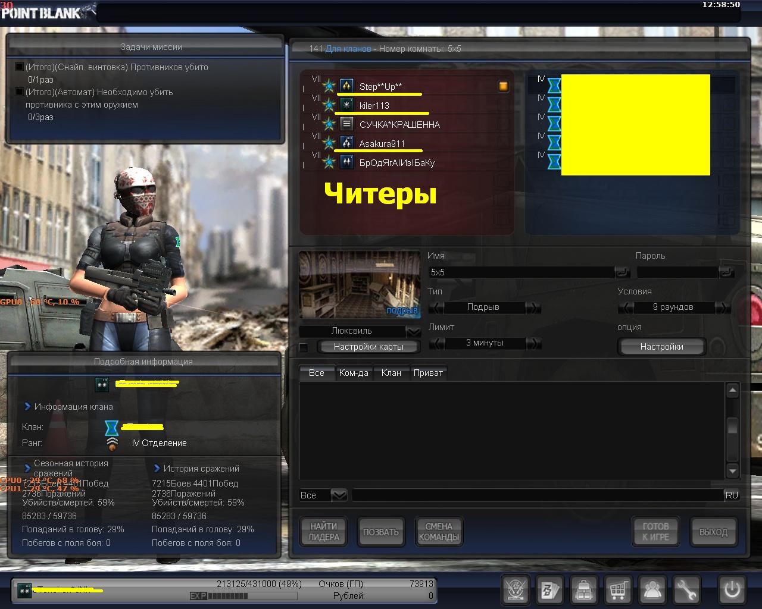Click the confirm icon beside room name
The height and width of the screenshot is (609, 762).
pyautogui.click(x=622, y=272)
